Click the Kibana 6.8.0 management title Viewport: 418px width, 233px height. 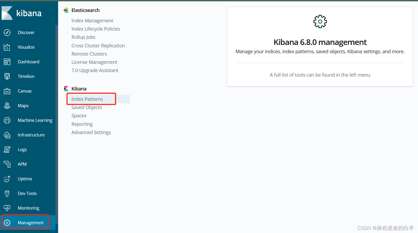(x=320, y=42)
